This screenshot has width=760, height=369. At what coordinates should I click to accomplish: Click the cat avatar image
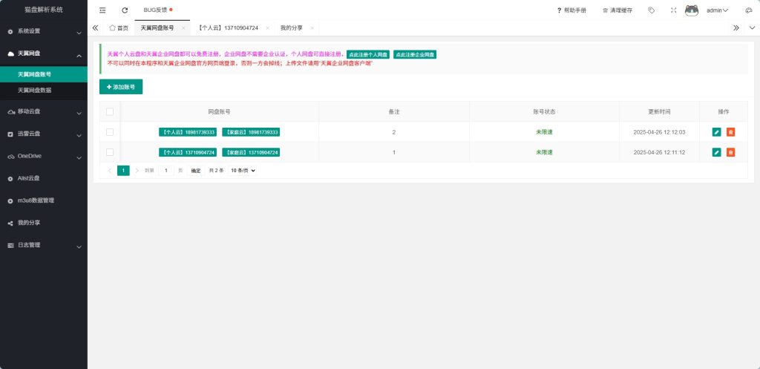pyautogui.click(x=692, y=10)
